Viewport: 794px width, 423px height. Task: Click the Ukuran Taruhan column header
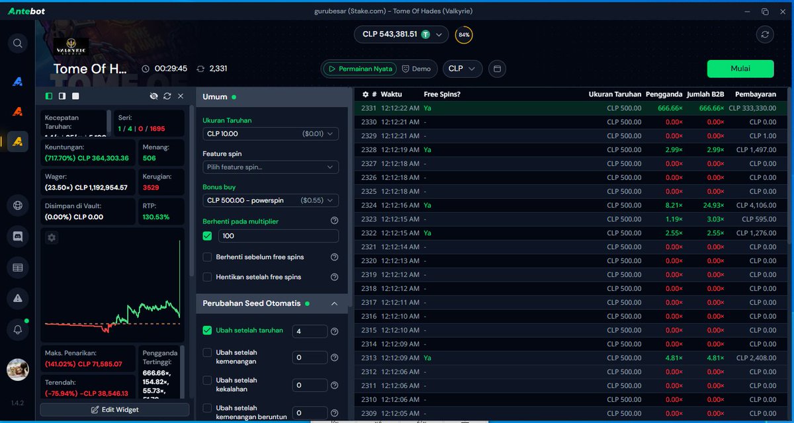point(615,95)
